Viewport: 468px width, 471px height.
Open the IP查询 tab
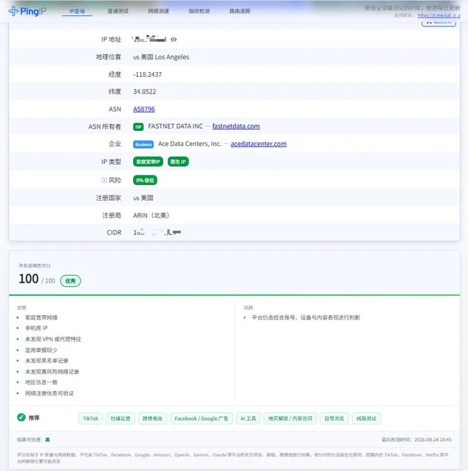pyautogui.click(x=77, y=11)
